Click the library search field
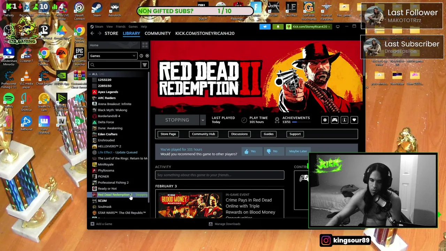446x251 pixels. [x=115, y=65]
